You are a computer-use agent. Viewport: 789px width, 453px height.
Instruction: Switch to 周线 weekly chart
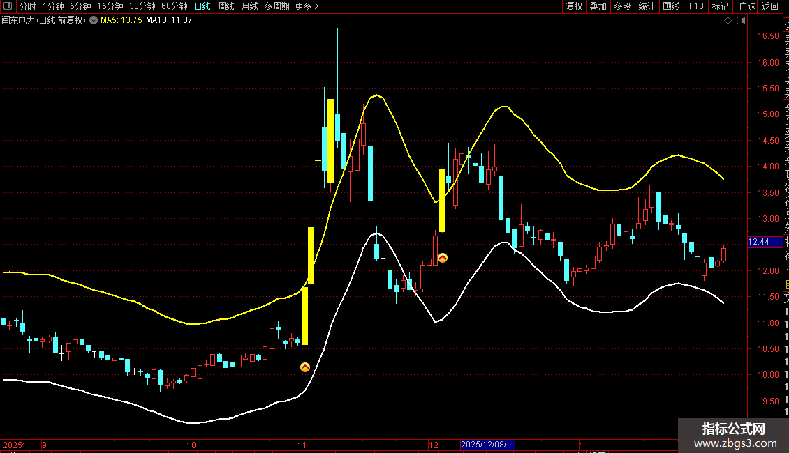click(226, 6)
